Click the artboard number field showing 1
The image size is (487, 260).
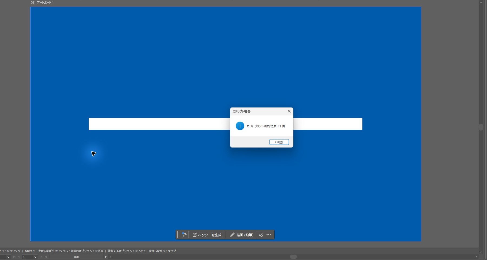tap(28, 257)
